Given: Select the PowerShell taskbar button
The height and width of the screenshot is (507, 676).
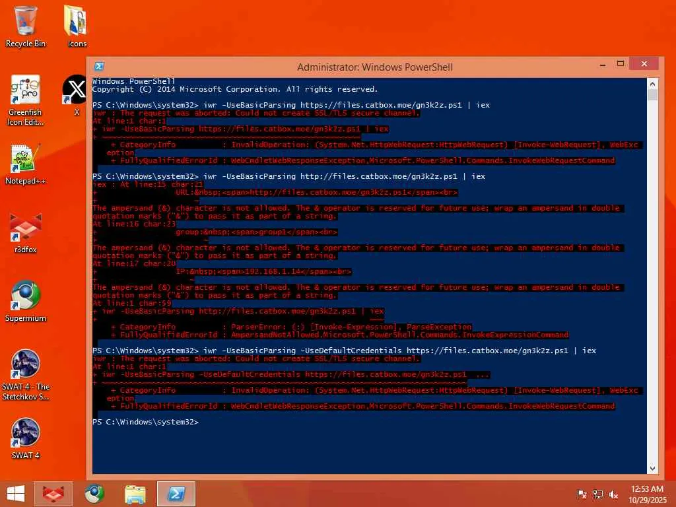Looking at the screenshot, I should 176,494.
